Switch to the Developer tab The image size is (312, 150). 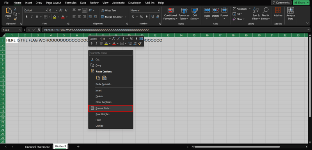coord(135,3)
